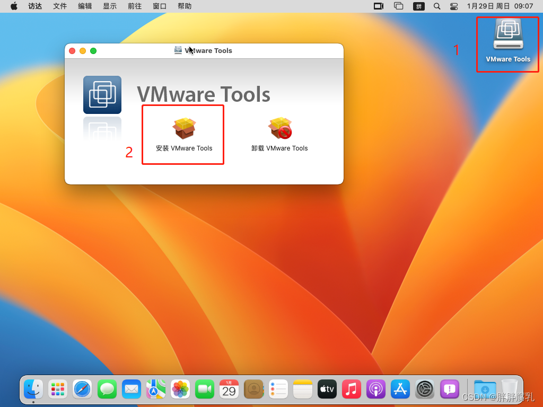Image resolution: width=543 pixels, height=407 pixels.
Task: Close the VMware Tools window
Action: coord(72,51)
